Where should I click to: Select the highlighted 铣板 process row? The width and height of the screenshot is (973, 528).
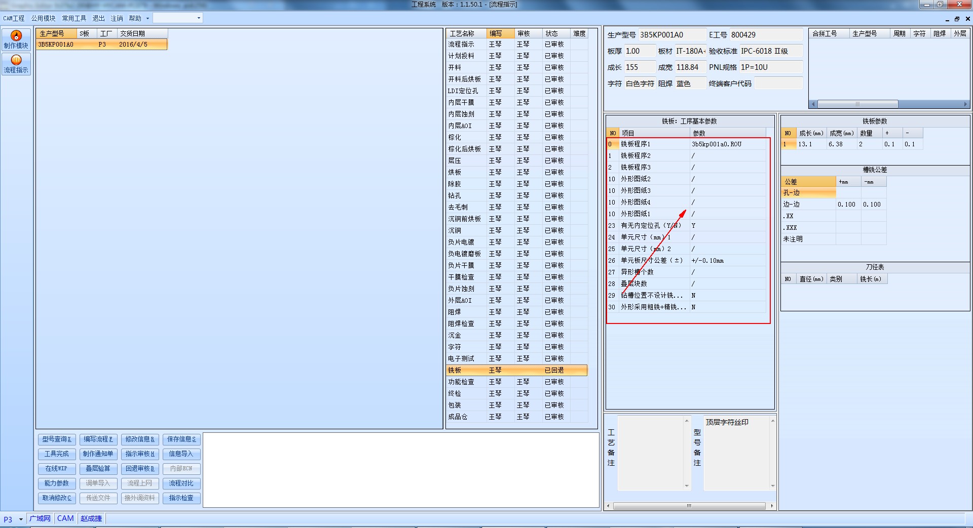point(517,371)
